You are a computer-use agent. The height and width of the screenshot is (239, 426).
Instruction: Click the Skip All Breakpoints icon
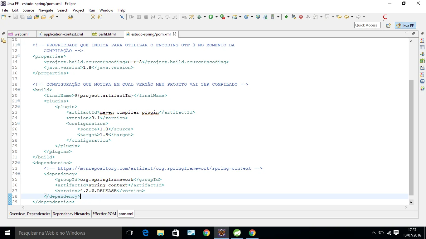point(122,17)
